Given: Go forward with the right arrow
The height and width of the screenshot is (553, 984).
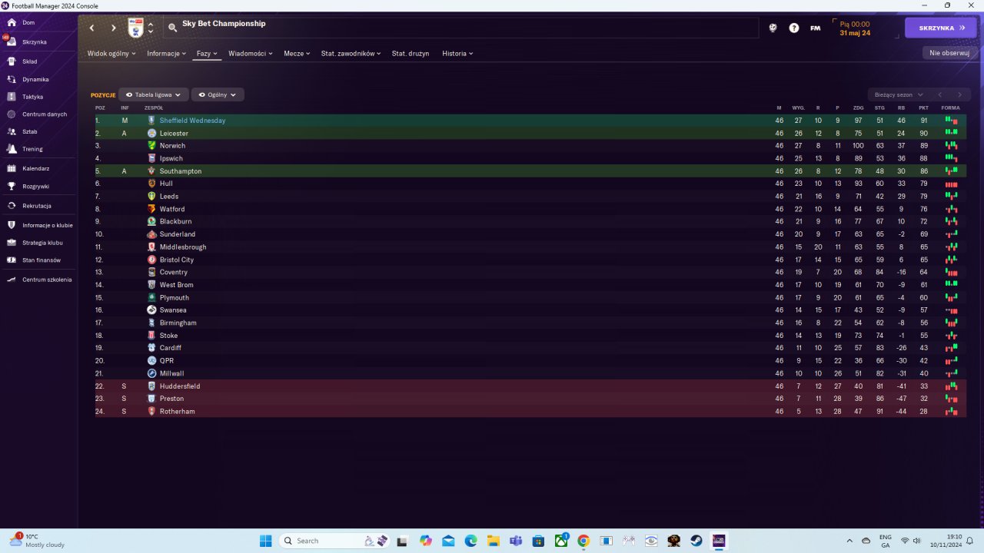Looking at the screenshot, I should coord(114,28).
